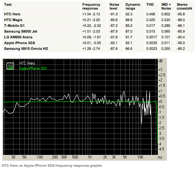Select the 'LG KM900 Arena' row name

pos(18,37)
